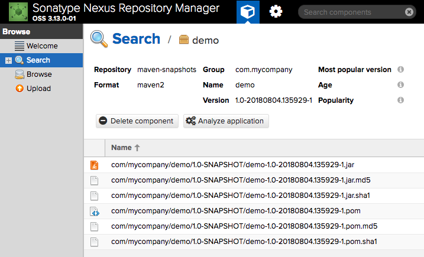The image size is (424, 257).
Task: Click the demo breadcrumb box icon
Action: click(184, 40)
